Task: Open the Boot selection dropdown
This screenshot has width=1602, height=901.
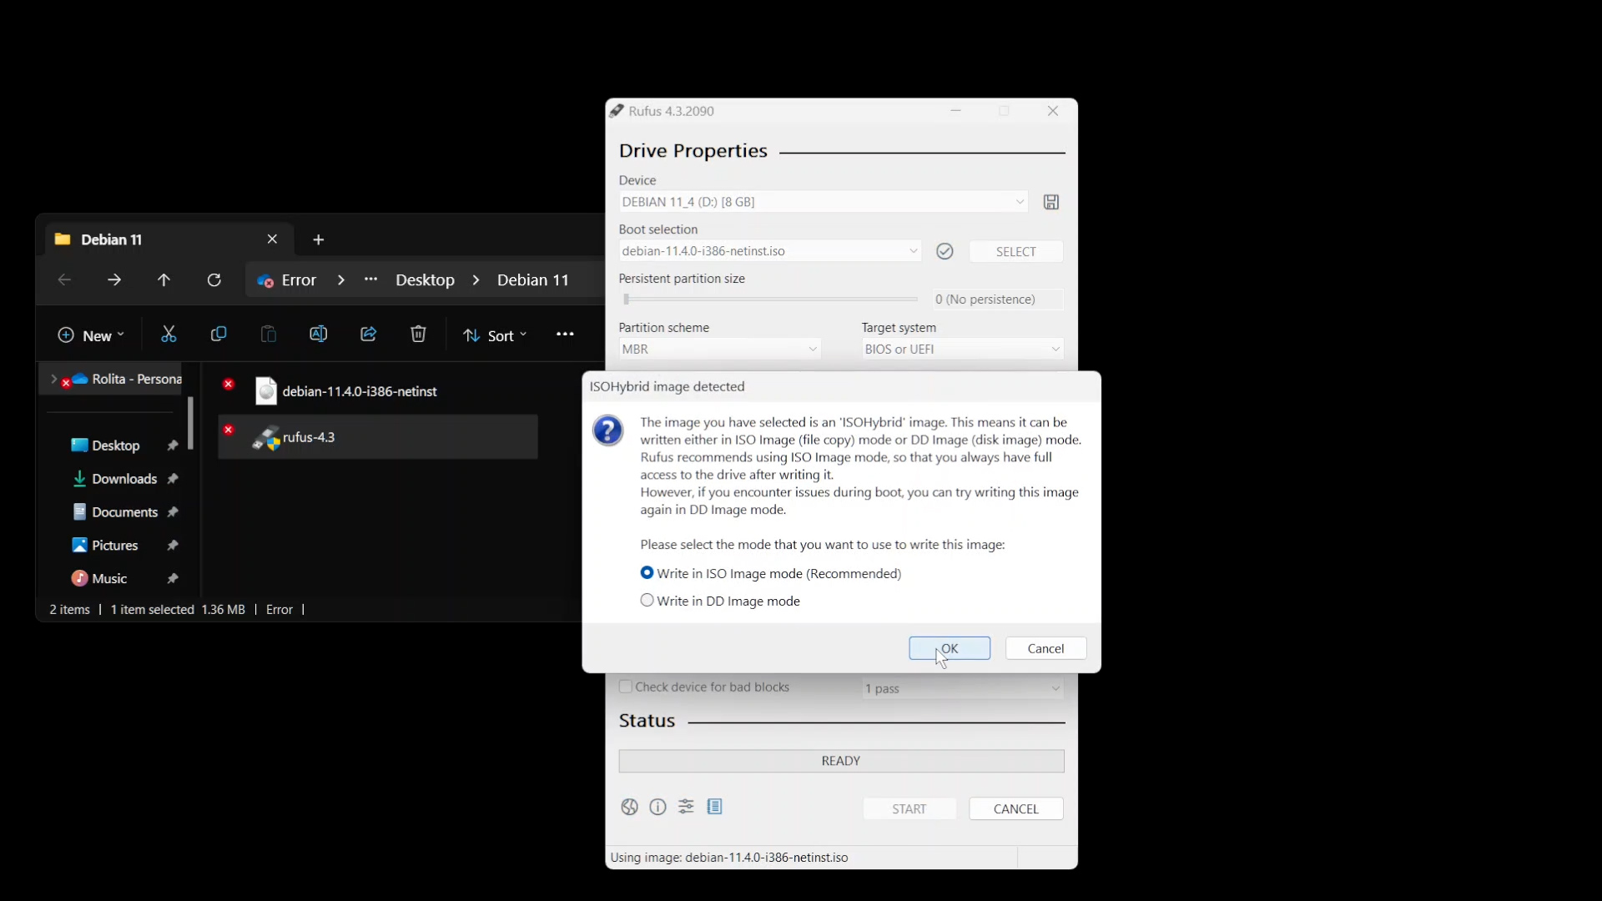Action: click(770, 251)
